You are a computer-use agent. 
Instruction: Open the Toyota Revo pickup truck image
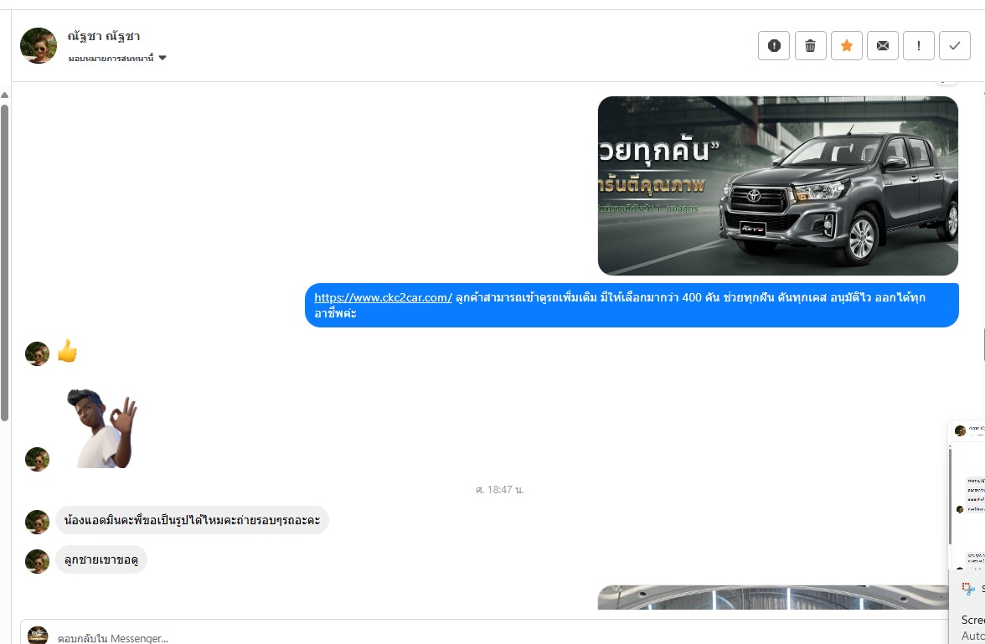pyautogui.click(x=777, y=186)
